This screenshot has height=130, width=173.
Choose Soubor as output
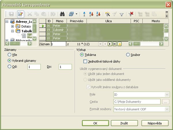(128, 54)
